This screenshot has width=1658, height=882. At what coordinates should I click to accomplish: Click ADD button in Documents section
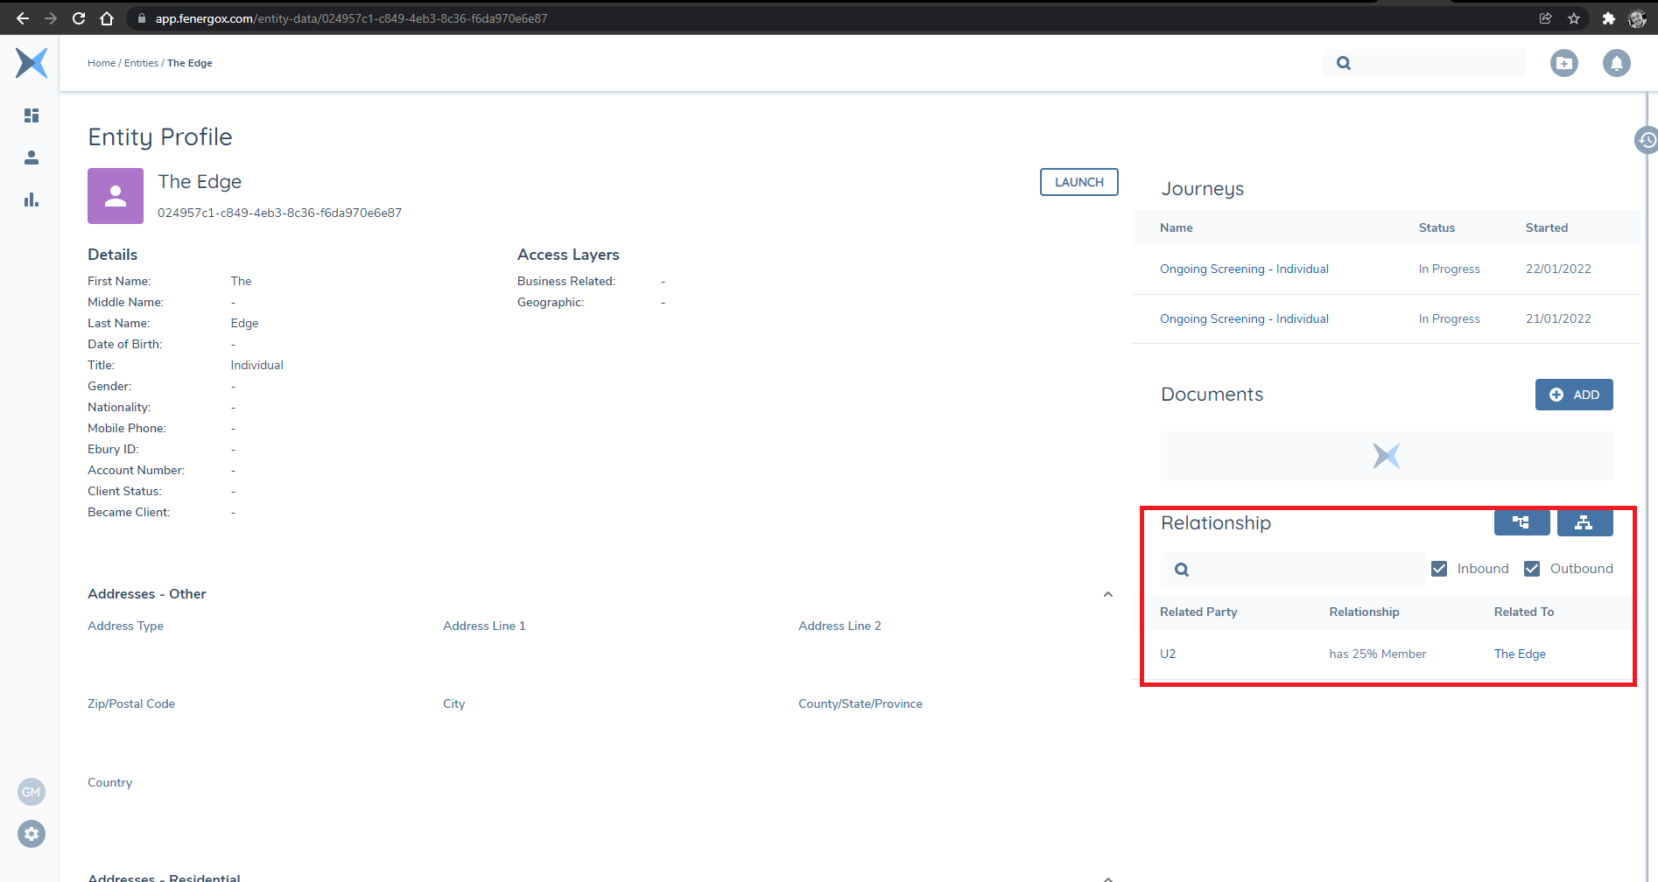(x=1573, y=395)
